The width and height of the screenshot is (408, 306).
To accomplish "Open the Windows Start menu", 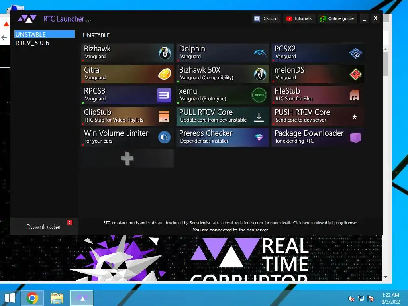I will pos(10,298).
